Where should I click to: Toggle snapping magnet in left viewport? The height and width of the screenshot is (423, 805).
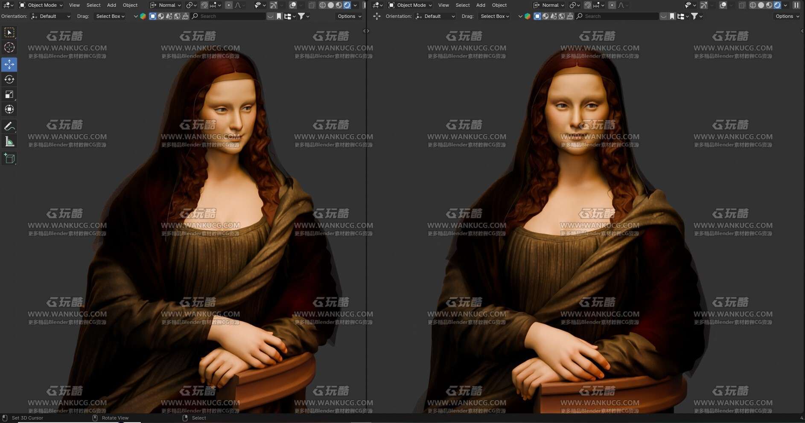204,5
